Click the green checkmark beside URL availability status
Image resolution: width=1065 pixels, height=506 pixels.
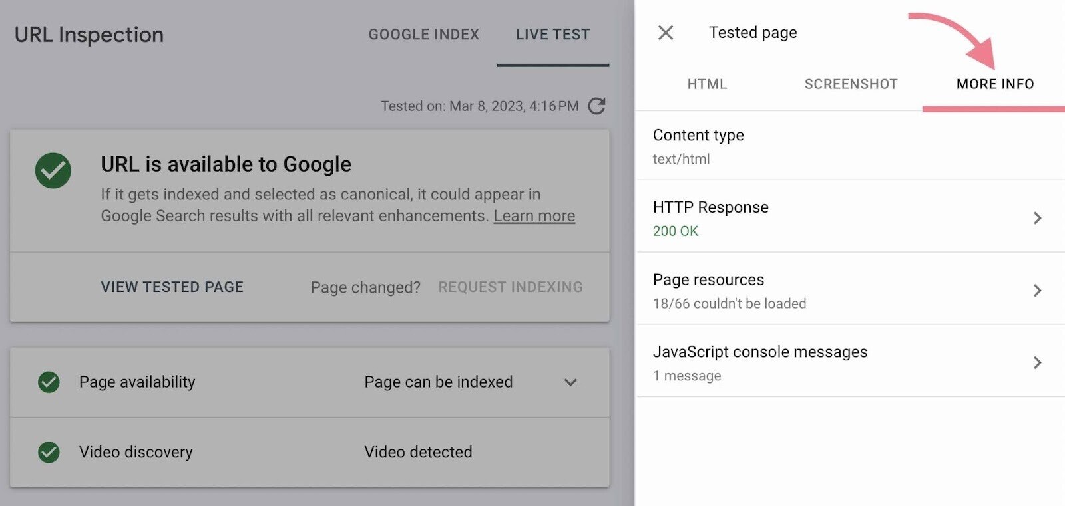[x=53, y=172]
